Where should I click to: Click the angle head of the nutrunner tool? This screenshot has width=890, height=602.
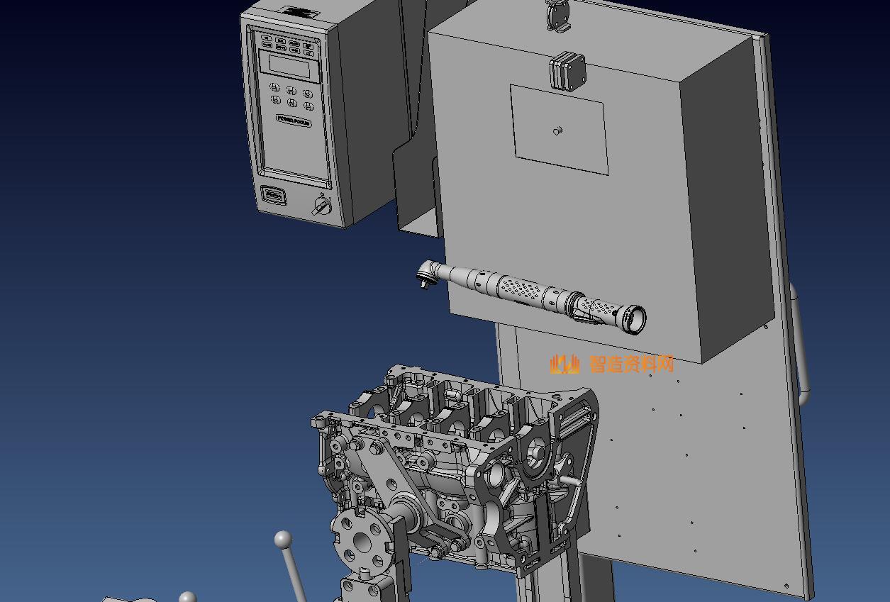pyautogui.click(x=428, y=272)
